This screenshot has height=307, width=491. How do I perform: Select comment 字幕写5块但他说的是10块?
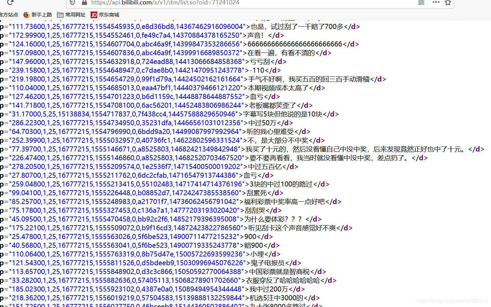(x=283, y=114)
